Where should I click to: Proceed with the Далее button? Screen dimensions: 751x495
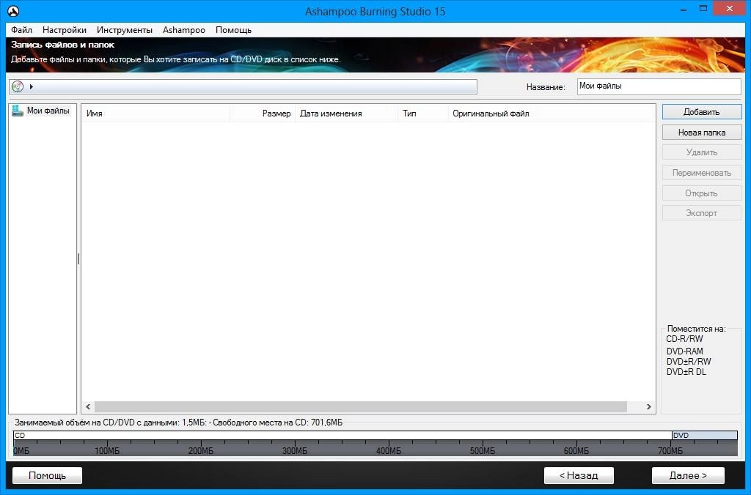[688, 475]
